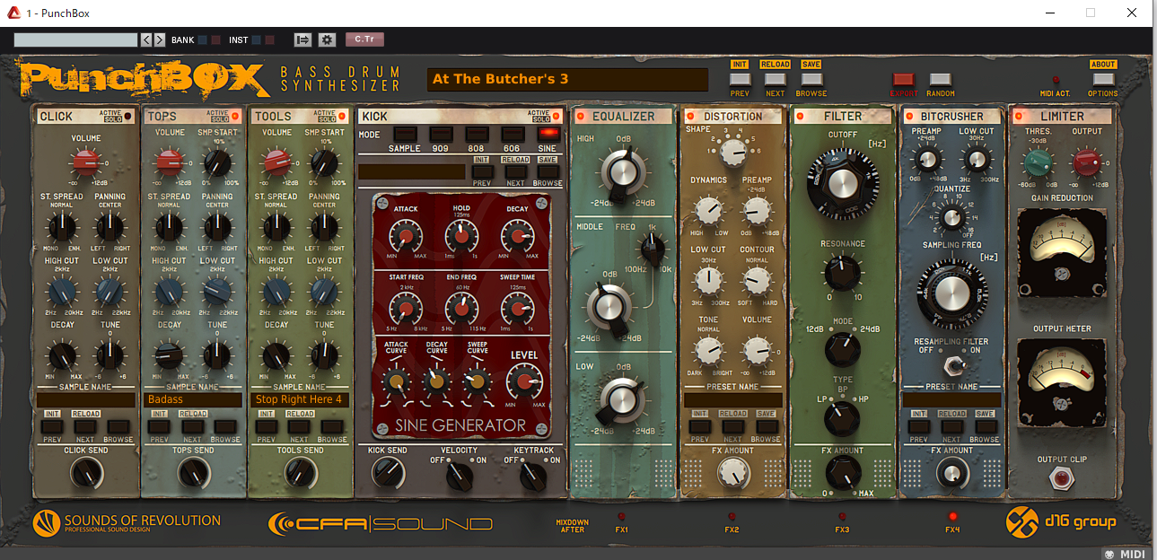The height and width of the screenshot is (560, 1157).
Task: Click the FX1 mixdown LED
Action: click(621, 517)
